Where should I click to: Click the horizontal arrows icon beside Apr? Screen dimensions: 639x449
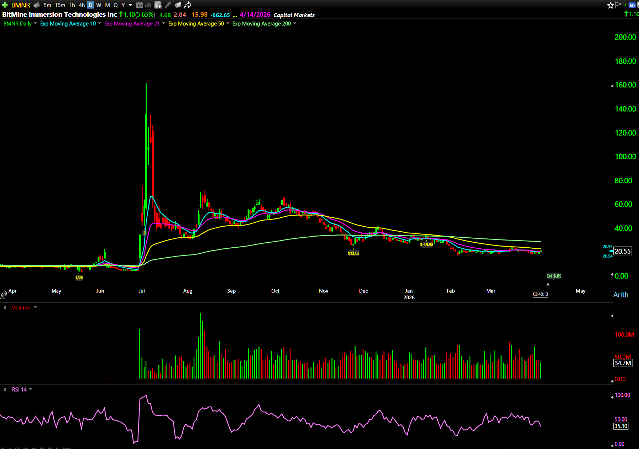point(4,294)
